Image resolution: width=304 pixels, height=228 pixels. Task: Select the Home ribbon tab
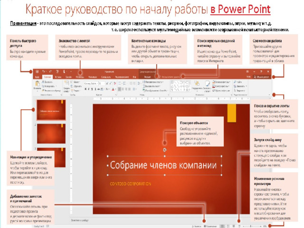click(x=47, y=77)
